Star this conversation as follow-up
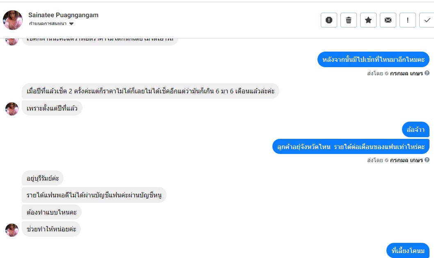Image resolution: width=434 pixels, height=258 pixels. pos(368,20)
